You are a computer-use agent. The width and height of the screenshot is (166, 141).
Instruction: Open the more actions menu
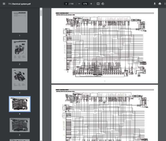tap(165, 4)
